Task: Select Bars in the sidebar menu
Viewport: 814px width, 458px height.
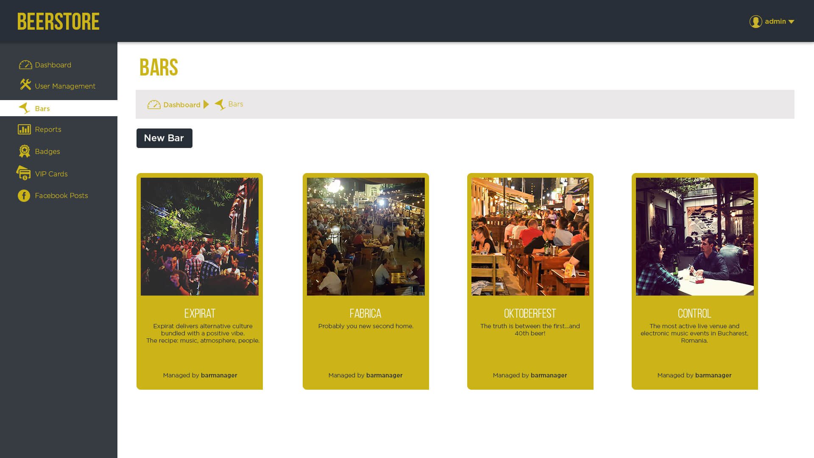Action: [x=59, y=108]
